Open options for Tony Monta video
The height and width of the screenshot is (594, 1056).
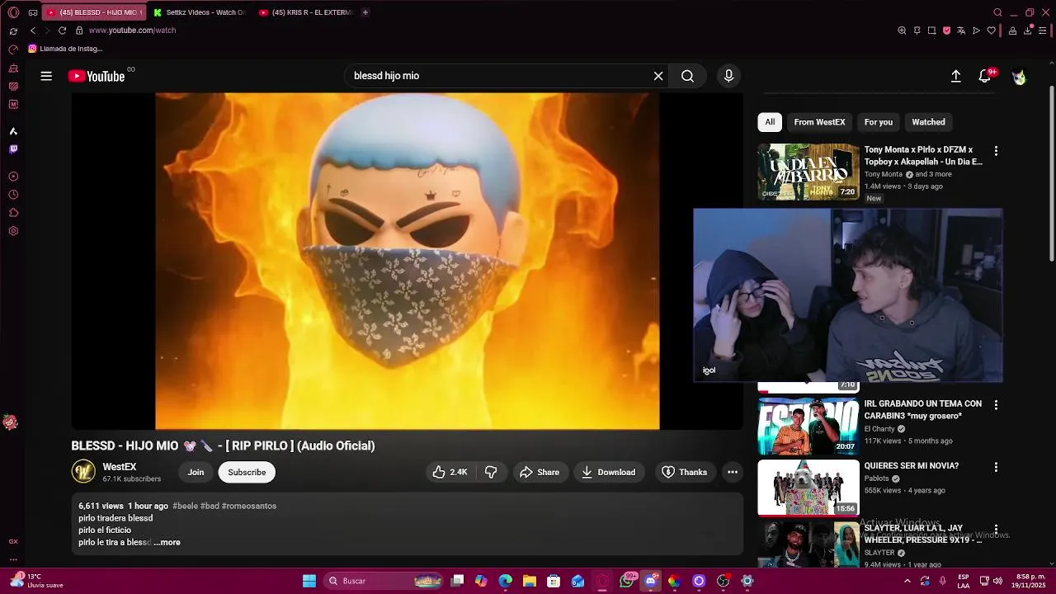pos(996,151)
